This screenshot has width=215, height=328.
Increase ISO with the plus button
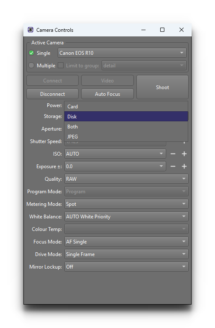click(x=184, y=154)
